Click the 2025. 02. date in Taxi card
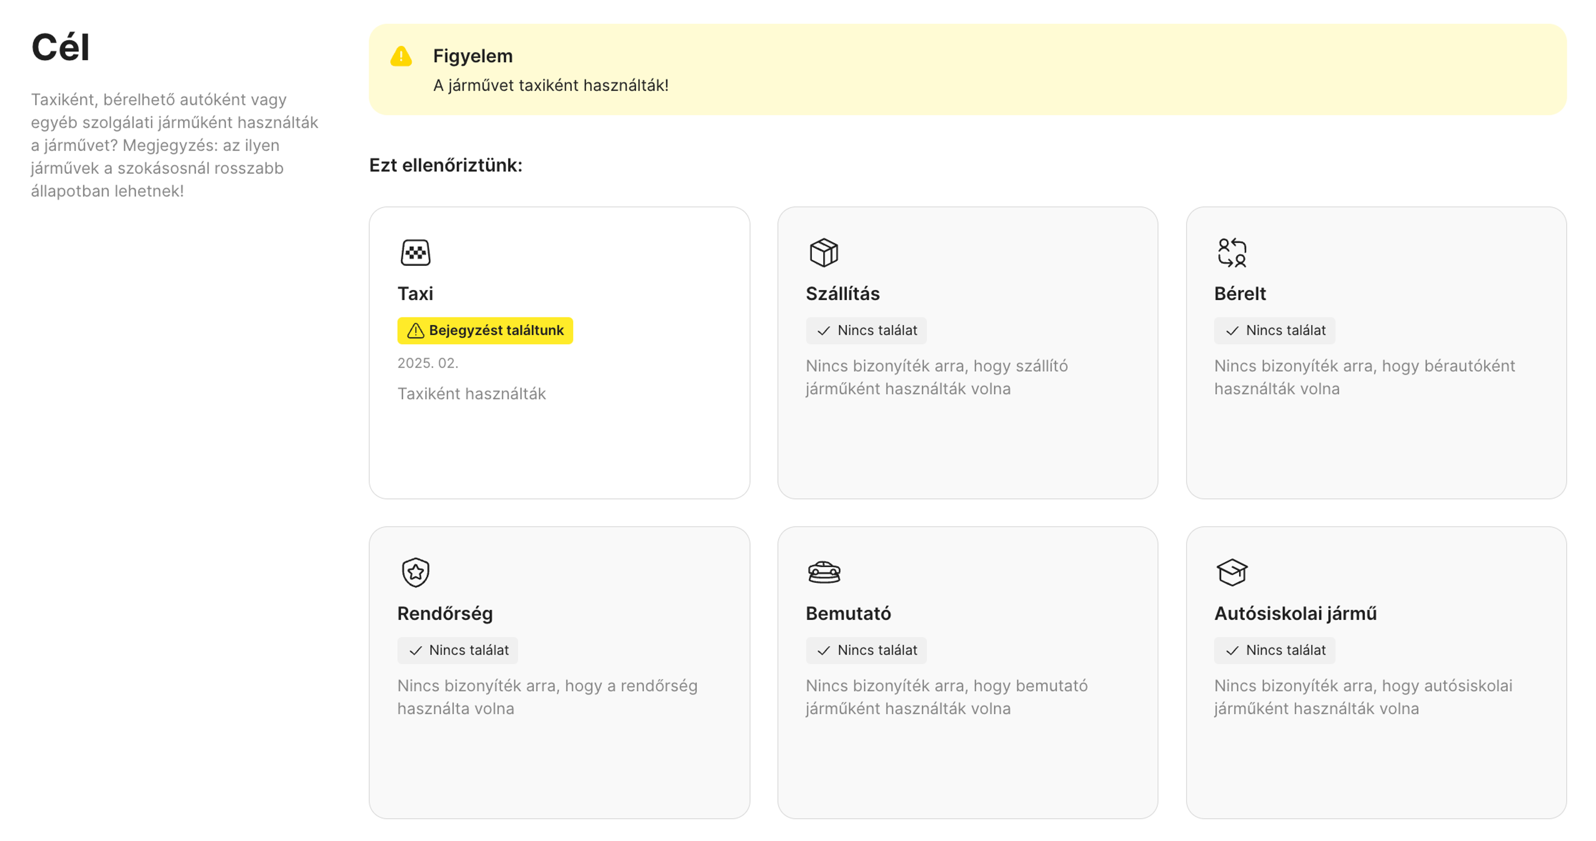The width and height of the screenshot is (1596, 841). [428, 363]
